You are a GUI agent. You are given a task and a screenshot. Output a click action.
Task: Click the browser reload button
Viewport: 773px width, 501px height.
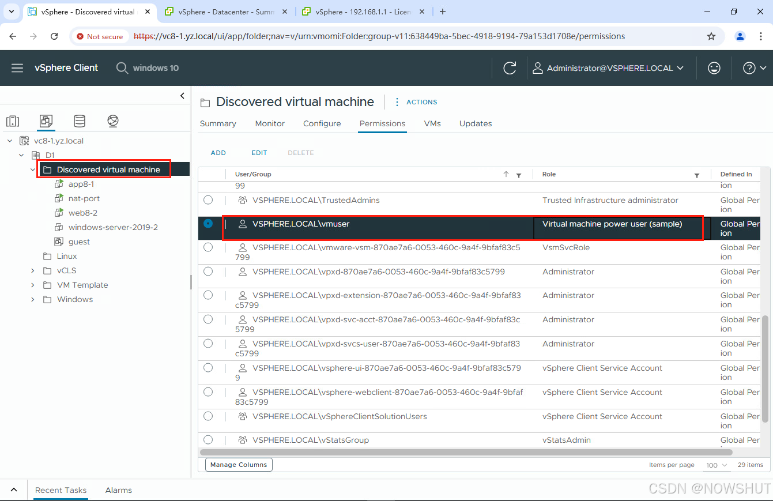[54, 36]
